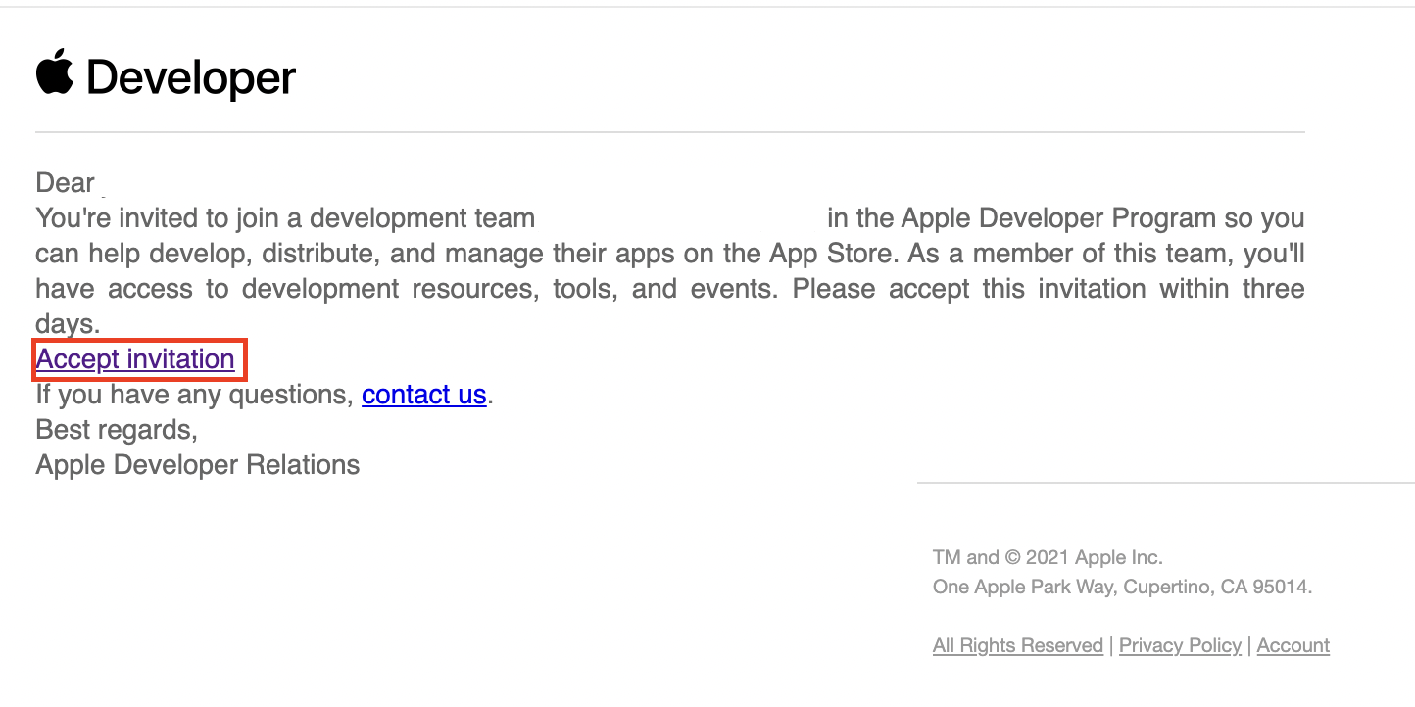Open the Privacy Policy footer link
This screenshot has height=707, width=1415.
(1180, 645)
